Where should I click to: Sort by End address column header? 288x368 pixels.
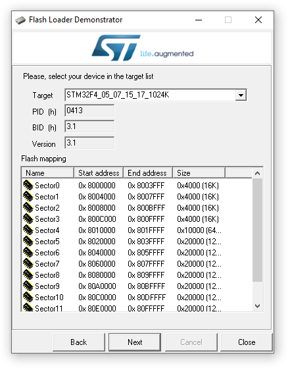pyautogui.click(x=148, y=173)
